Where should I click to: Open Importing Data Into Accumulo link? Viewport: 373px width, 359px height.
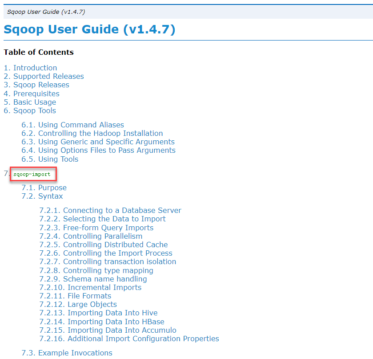[x=118, y=330]
